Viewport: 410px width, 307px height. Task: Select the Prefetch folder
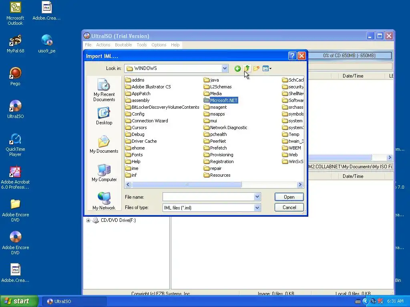[x=215, y=148]
